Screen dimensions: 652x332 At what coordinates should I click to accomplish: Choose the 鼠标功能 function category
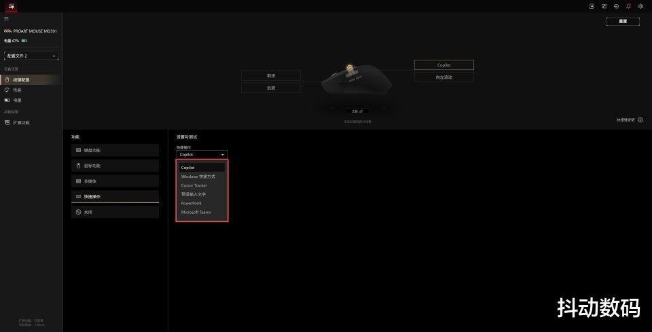tap(115, 166)
